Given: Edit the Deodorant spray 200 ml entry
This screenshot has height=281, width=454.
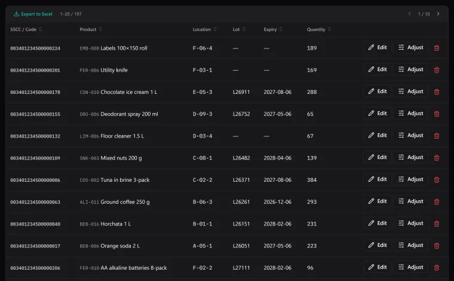Looking at the screenshot, I should click(x=378, y=114).
